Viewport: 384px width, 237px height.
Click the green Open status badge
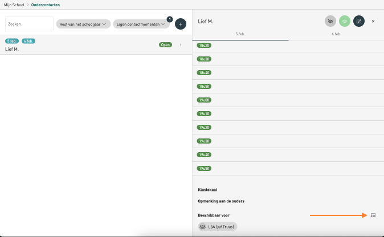(165, 44)
